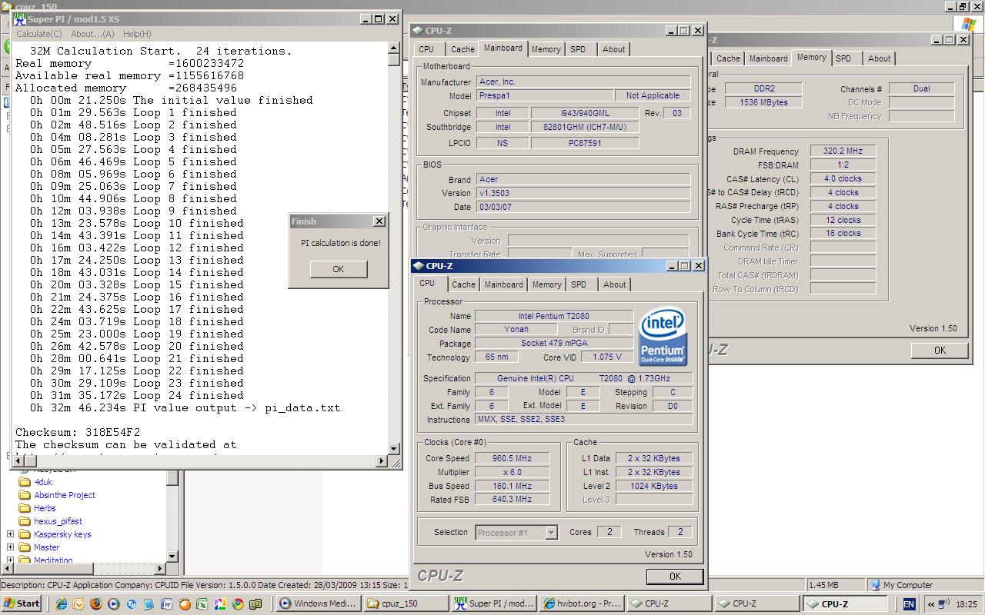Screen dimensions: 985x615
Task: Click the last Quick Launch icon after Chrome
Action: click(x=255, y=603)
